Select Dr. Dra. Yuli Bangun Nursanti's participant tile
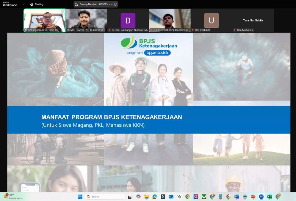296x201 pixels. coord(128,20)
